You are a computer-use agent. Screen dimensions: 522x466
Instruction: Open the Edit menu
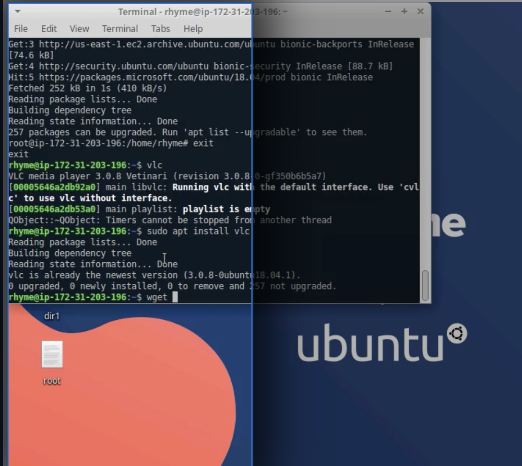49,29
